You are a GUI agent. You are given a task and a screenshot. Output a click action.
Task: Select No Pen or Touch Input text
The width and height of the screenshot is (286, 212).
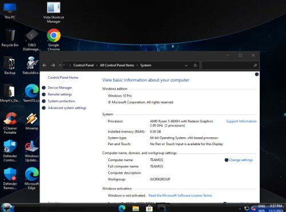[x=186, y=144]
